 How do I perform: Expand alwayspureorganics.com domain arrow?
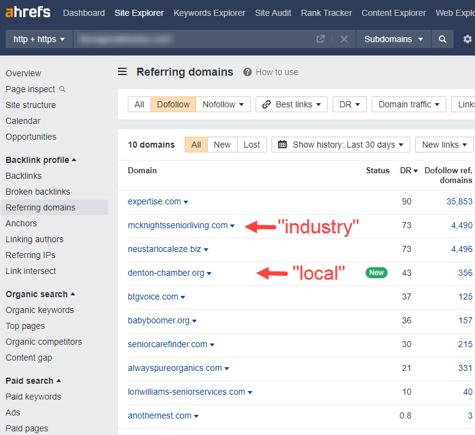tap(227, 368)
